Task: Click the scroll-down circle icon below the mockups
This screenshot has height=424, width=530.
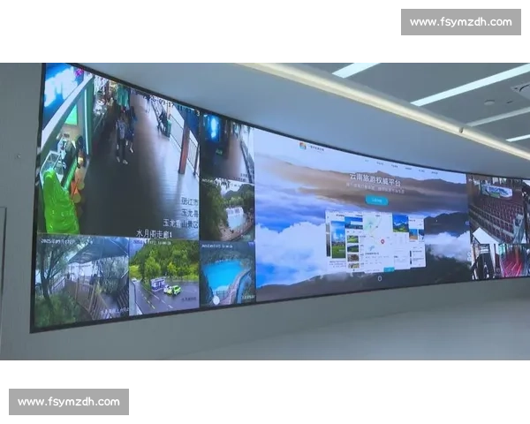Action: pos(378,279)
